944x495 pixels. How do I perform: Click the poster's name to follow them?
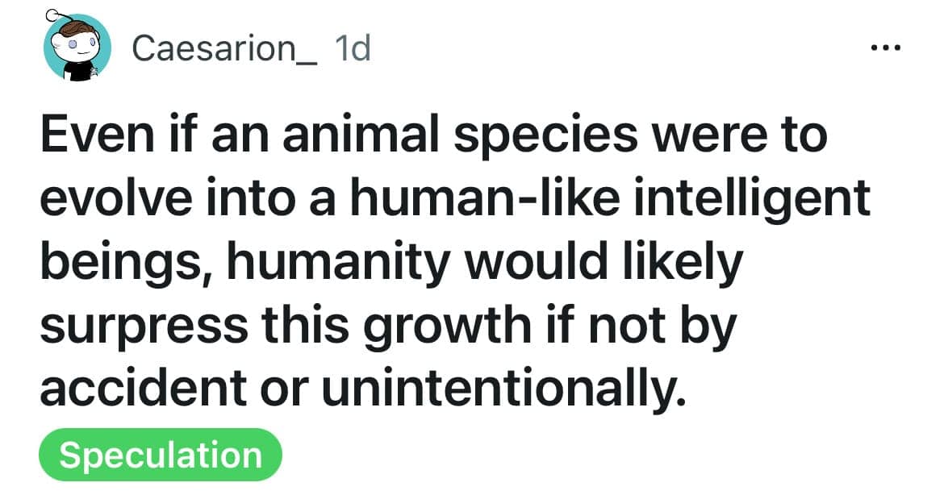(x=226, y=48)
